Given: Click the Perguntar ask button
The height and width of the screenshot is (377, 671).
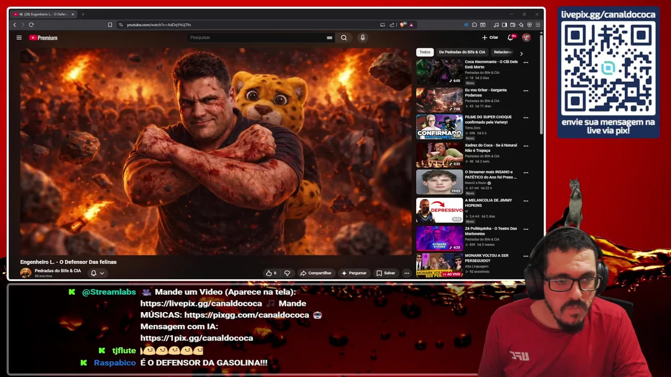Looking at the screenshot, I should [x=354, y=273].
